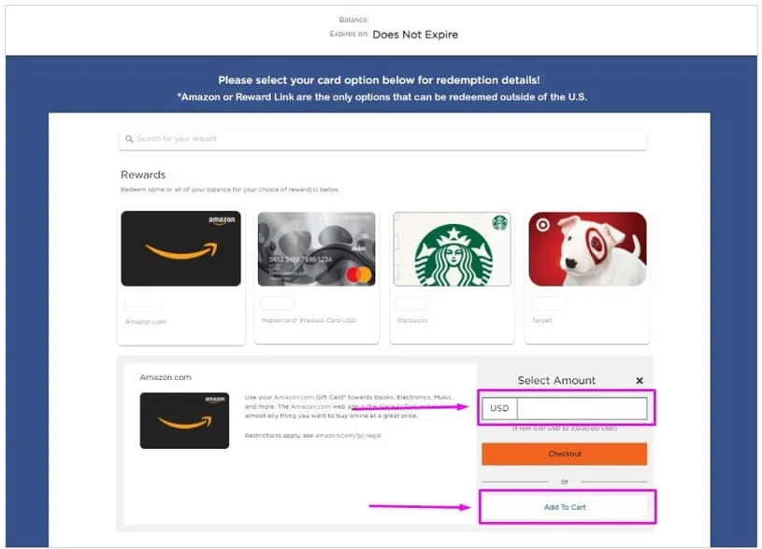Click the USD currency label

pos(499,408)
